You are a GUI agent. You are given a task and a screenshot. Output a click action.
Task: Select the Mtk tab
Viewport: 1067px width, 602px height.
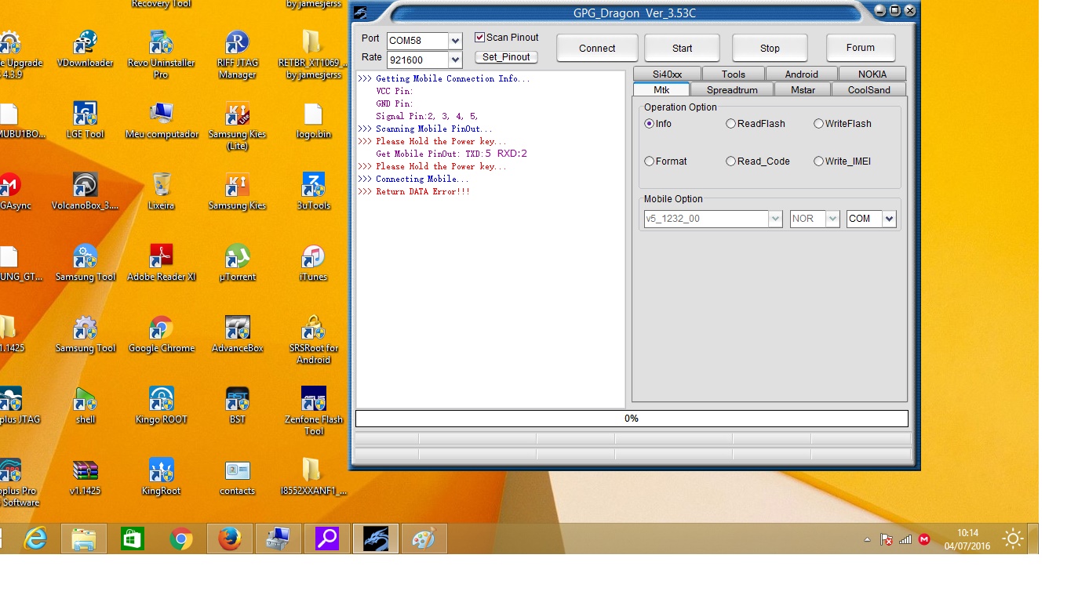click(x=661, y=89)
